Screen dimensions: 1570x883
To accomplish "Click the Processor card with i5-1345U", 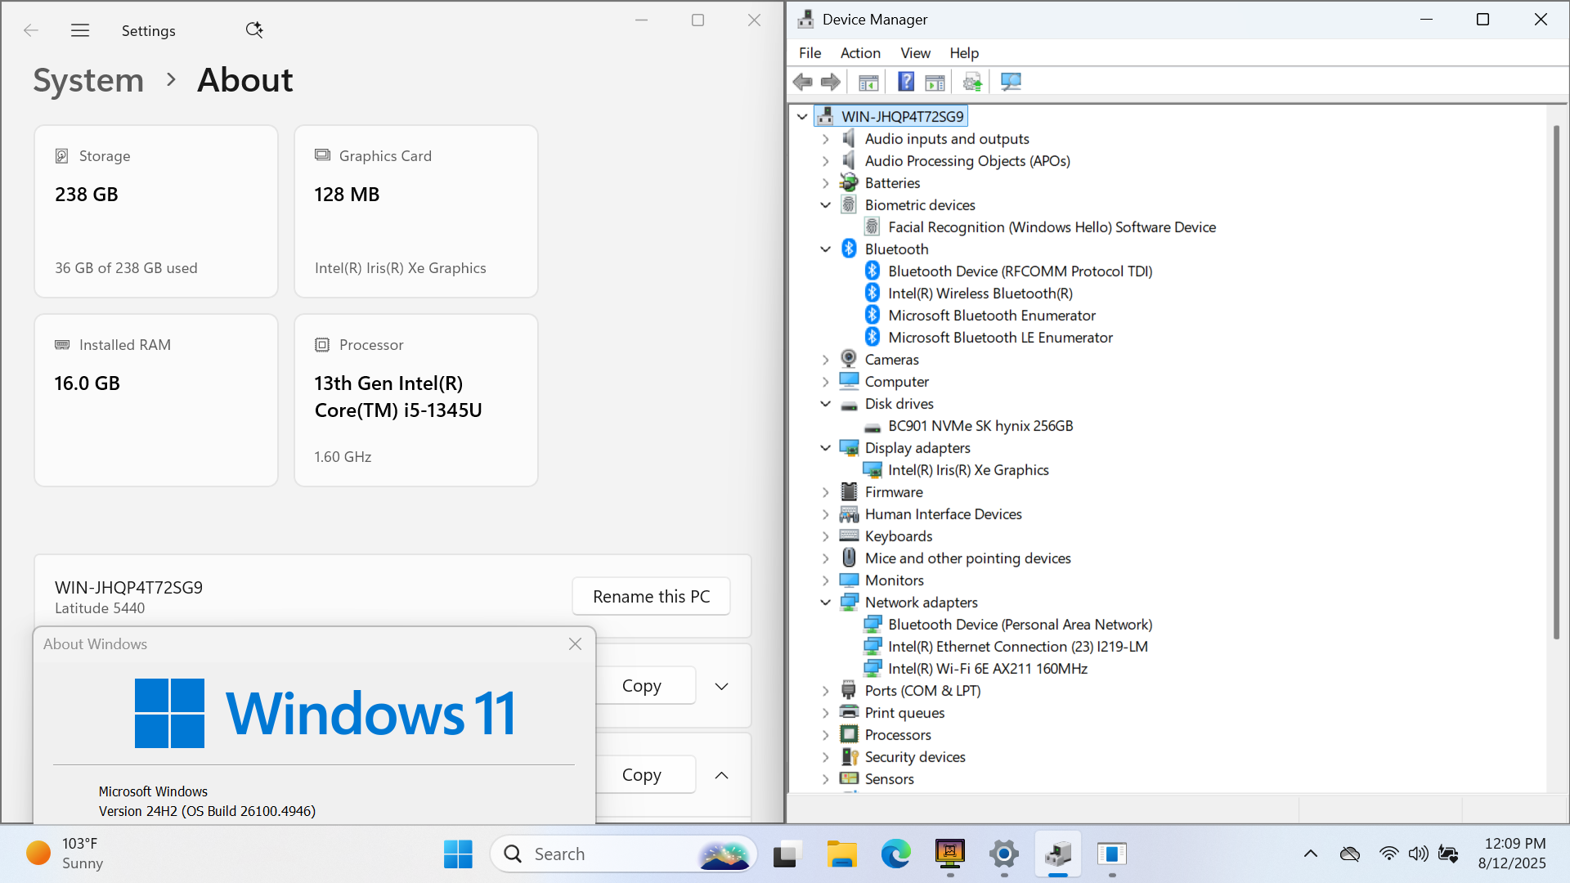I will (416, 400).
